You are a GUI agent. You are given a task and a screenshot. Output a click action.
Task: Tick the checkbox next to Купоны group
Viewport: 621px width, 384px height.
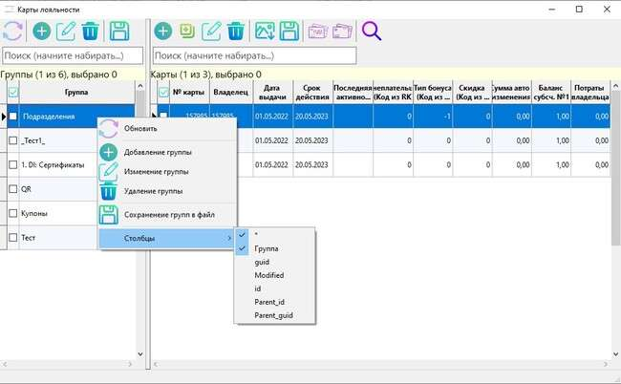tap(12, 213)
